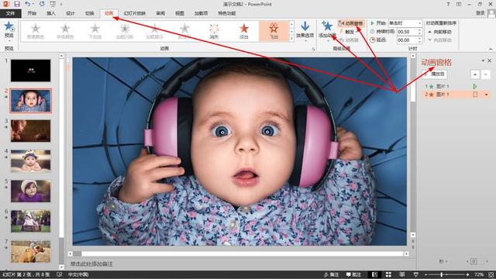Expand the second animation item's dropdown arrow
Viewport: 496px width, 279px height.
(486, 95)
